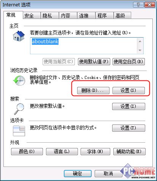Confirm with the 确定 button
157x181 pixels.
point(78,173)
